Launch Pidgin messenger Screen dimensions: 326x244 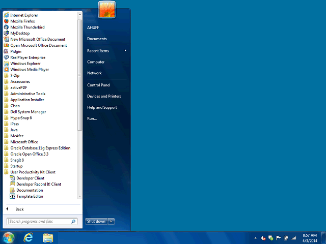click(16, 51)
